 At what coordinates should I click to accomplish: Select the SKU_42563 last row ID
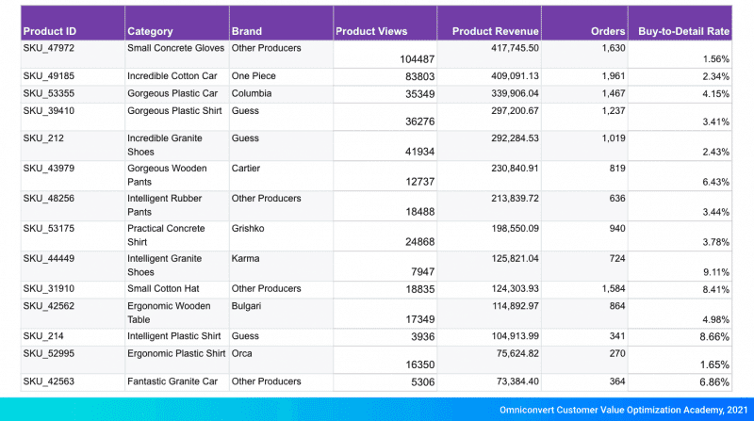(49, 381)
